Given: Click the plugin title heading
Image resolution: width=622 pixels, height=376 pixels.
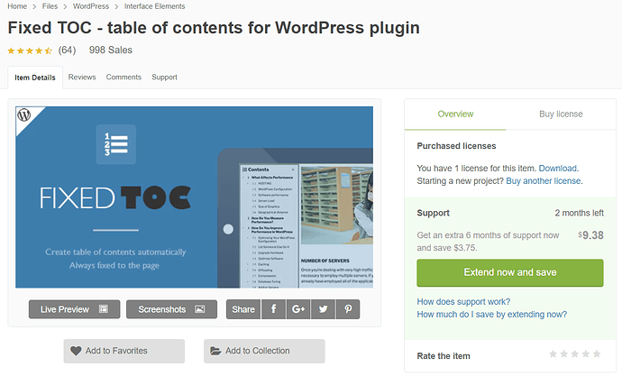Looking at the screenshot, I should point(214,28).
